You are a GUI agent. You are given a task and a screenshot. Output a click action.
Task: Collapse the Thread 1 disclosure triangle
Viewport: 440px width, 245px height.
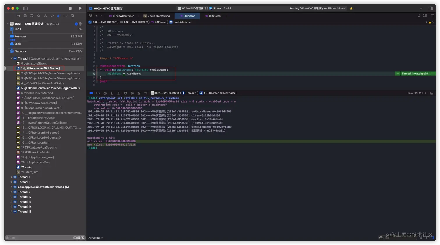click(11, 59)
